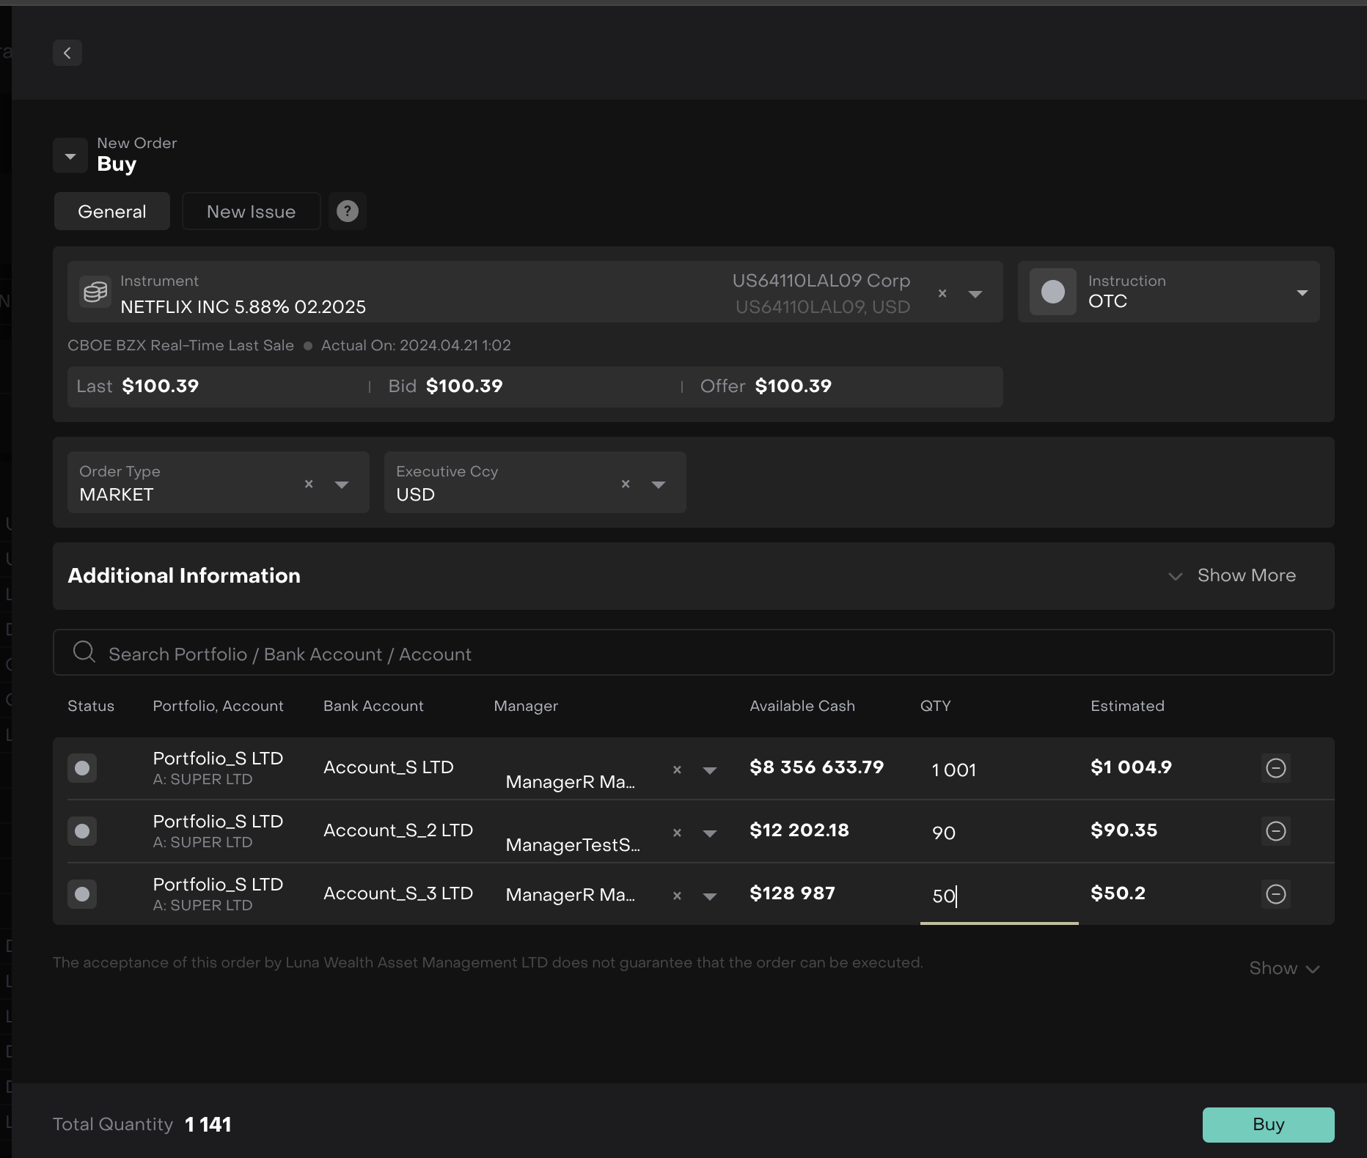Clear the selected Netflix instrument
Image resolution: width=1367 pixels, height=1158 pixels.
tap(942, 293)
